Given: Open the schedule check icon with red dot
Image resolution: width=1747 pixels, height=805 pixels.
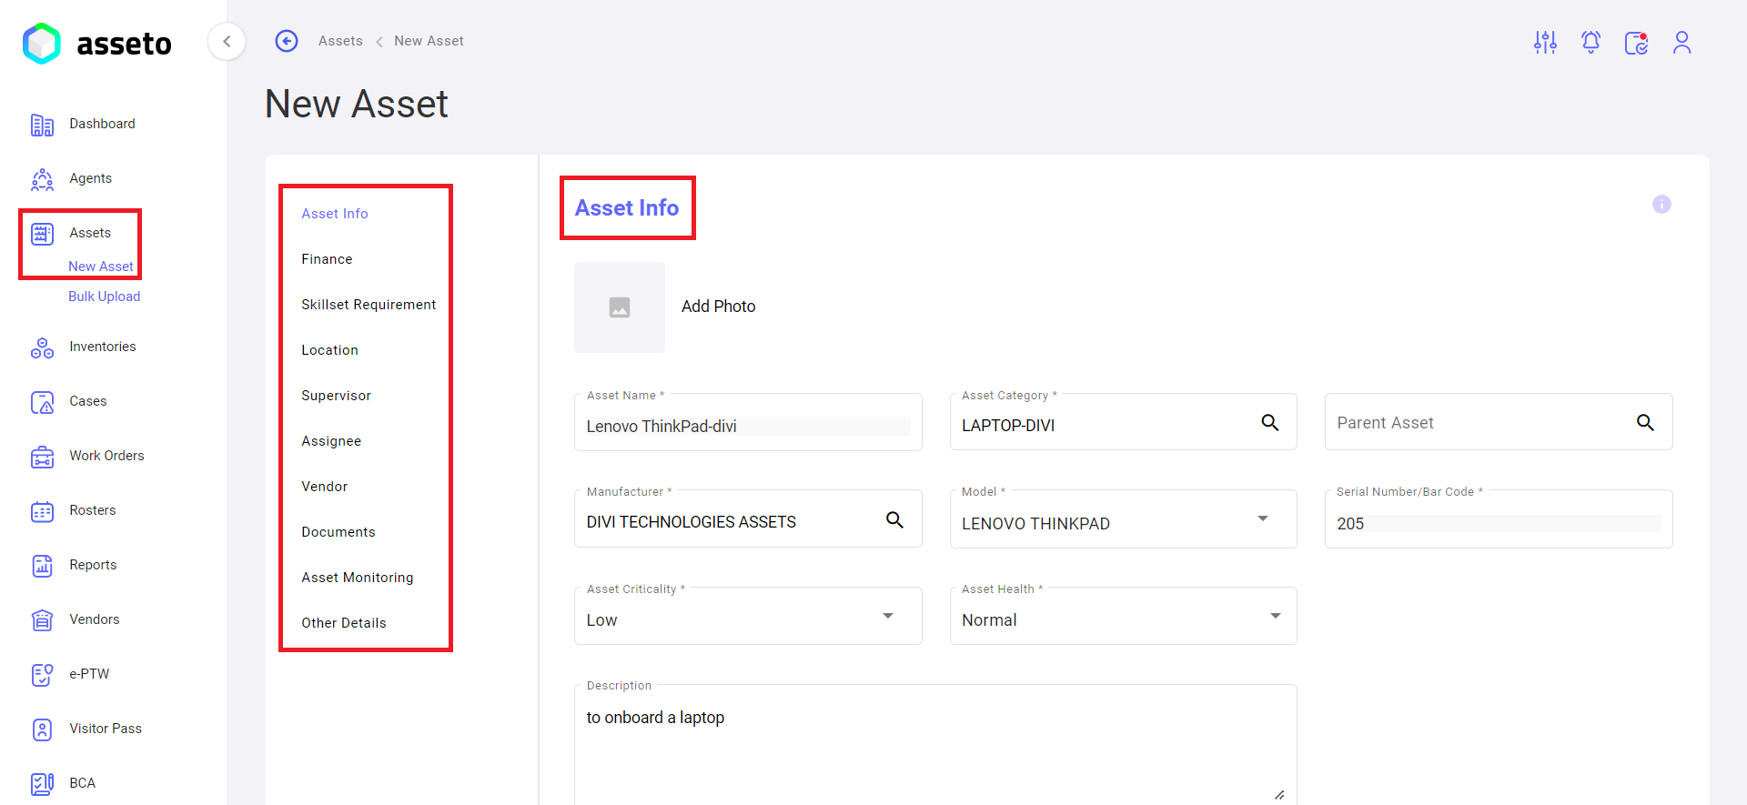Looking at the screenshot, I should click(1636, 42).
